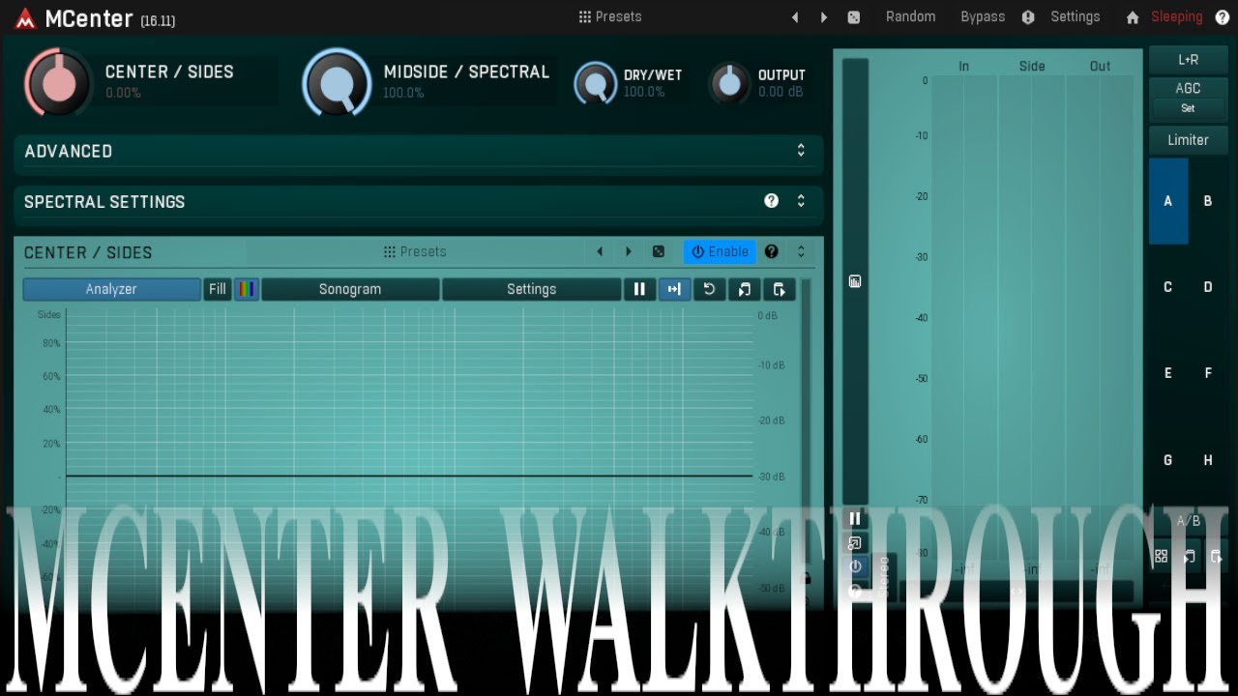Toggle the Limiter button
This screenshot has height=696, width=1238.
pos(1188,140)
